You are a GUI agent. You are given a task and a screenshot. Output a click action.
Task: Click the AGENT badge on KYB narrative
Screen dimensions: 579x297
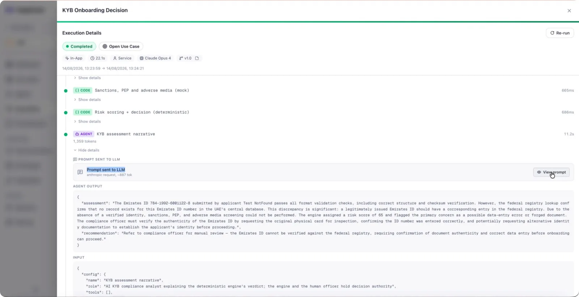[x=84, y=134]
